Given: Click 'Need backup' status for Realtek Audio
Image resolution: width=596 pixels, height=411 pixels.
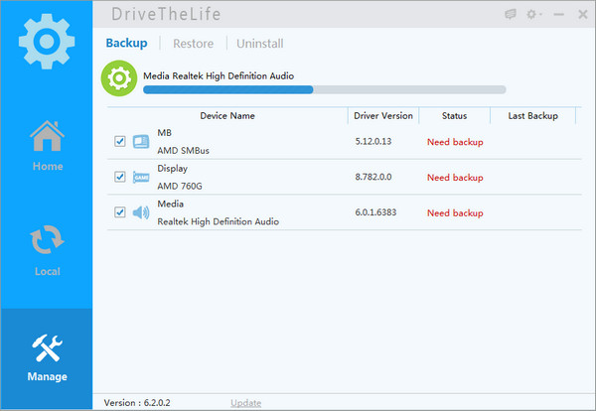Looking at the screenshot, I should [455, 213].
